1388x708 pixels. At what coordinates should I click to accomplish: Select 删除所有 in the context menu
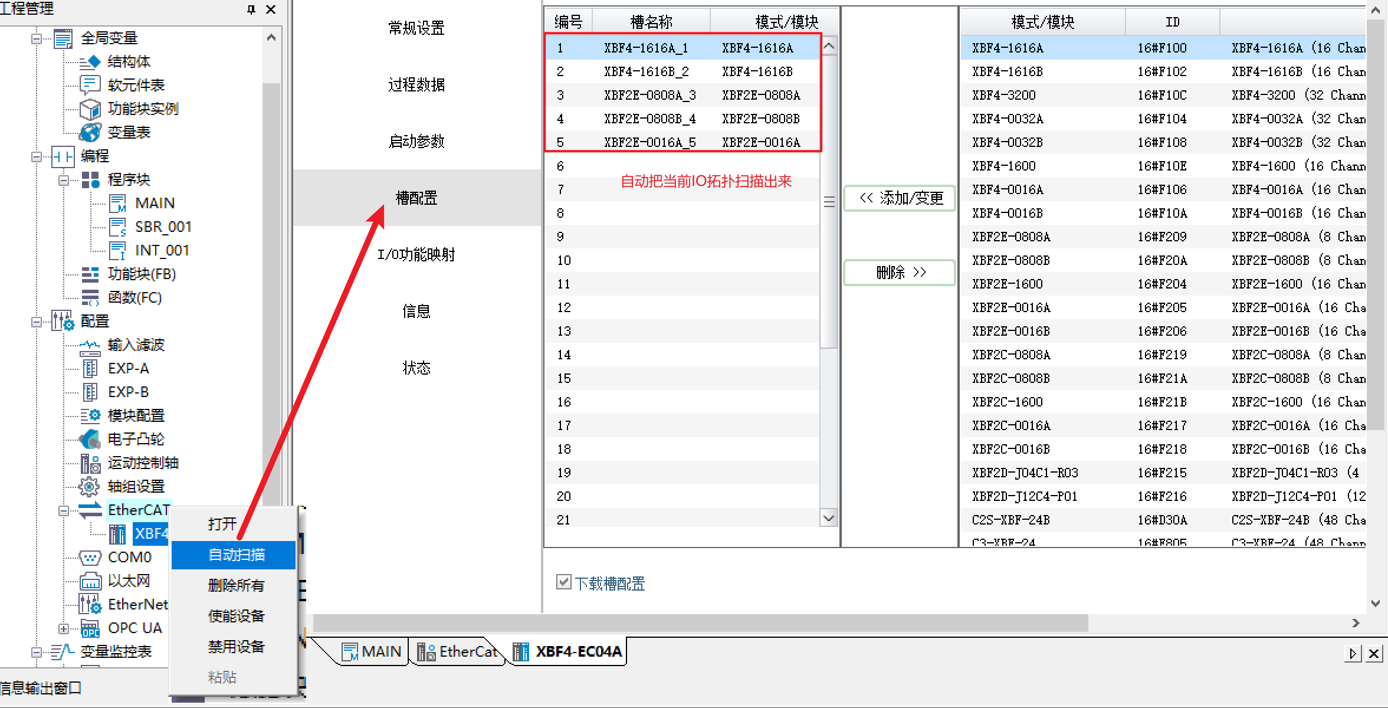236,585
